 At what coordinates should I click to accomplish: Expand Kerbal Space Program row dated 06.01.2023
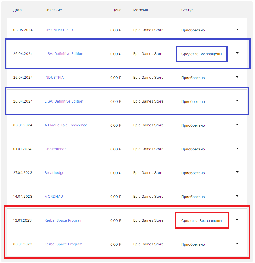coord(237,244)
